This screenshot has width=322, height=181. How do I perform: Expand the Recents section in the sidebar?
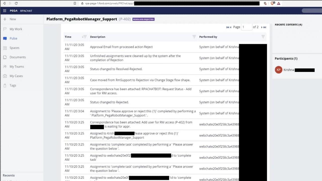(x=9, y=175)
